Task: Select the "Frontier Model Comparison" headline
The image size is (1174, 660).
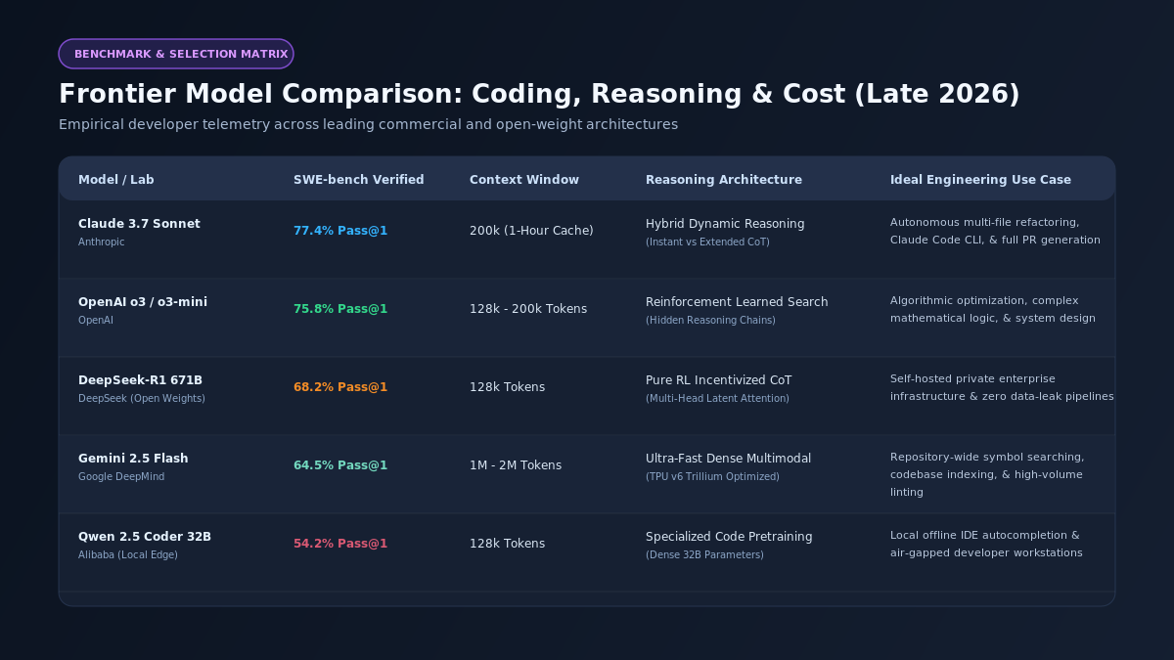Action: click(x=539, y=94)
